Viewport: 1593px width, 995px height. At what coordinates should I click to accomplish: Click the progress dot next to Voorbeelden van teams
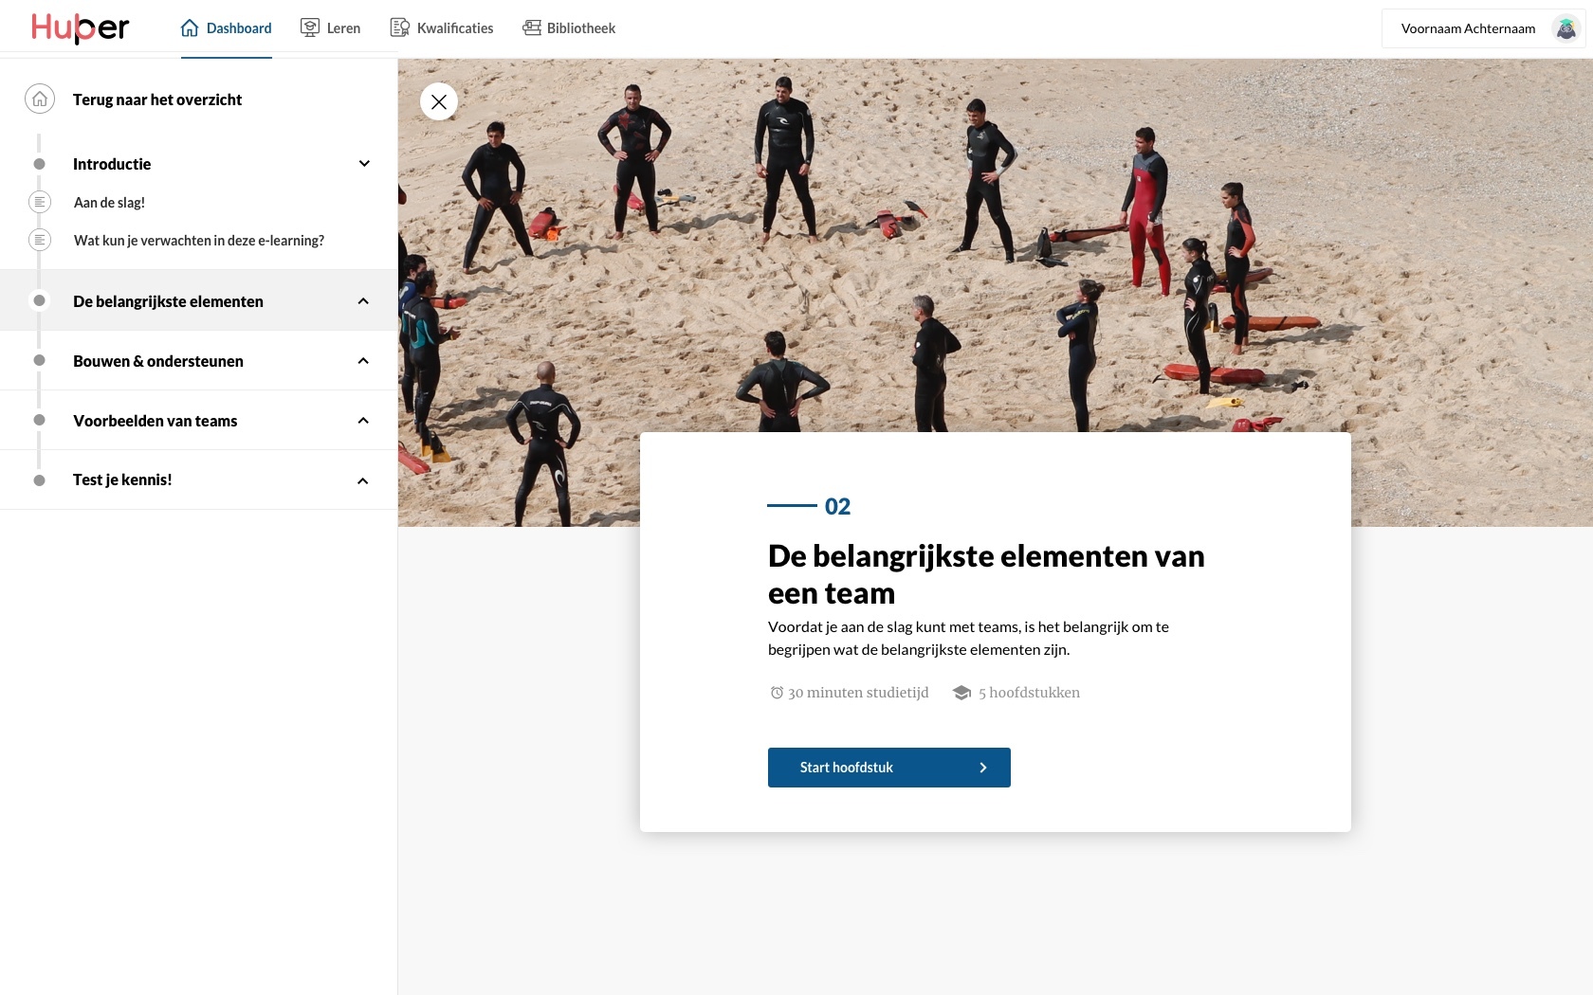coord(39,420)
